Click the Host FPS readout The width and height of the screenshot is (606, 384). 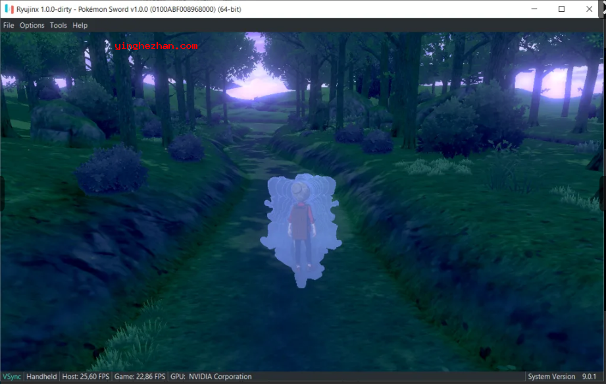[x=86, y=377]
